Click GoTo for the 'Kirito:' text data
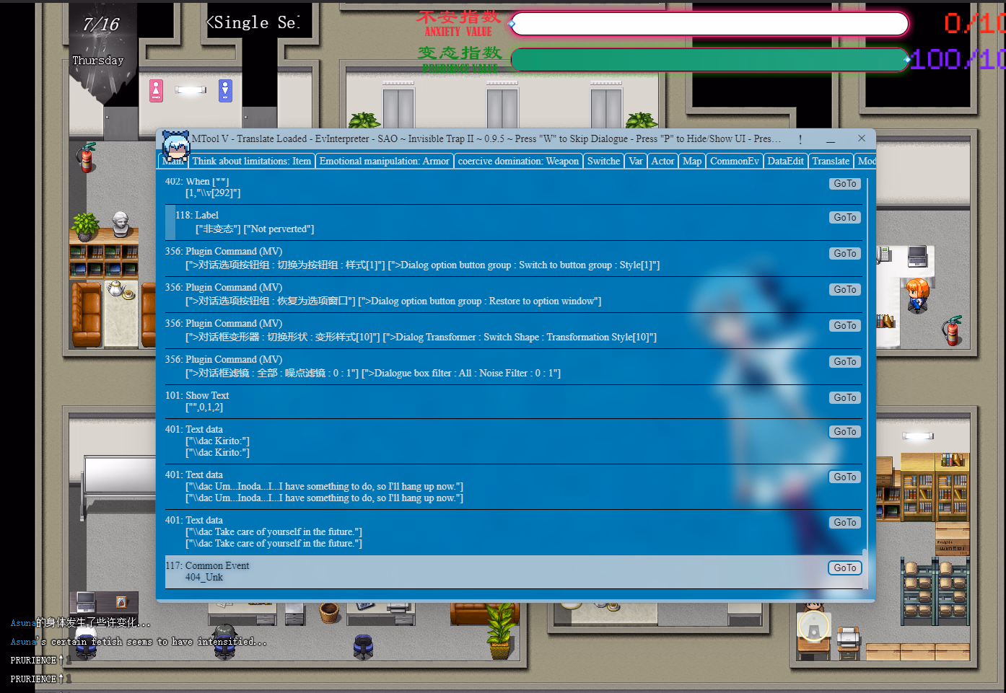 click(x=845, y=432)
